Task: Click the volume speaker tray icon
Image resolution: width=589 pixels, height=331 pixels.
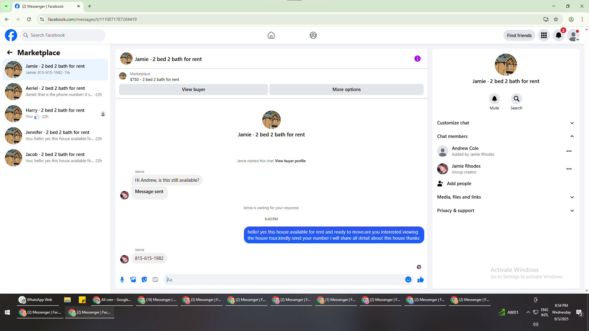Action: coord(536,324)
